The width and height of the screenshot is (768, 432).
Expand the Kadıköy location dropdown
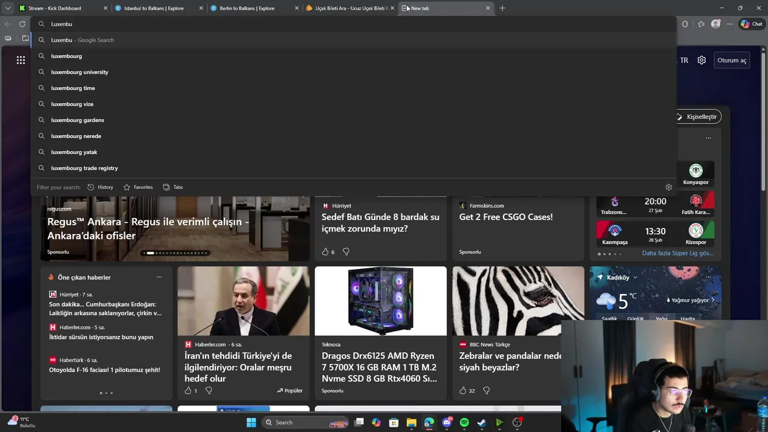pos(635,278)
